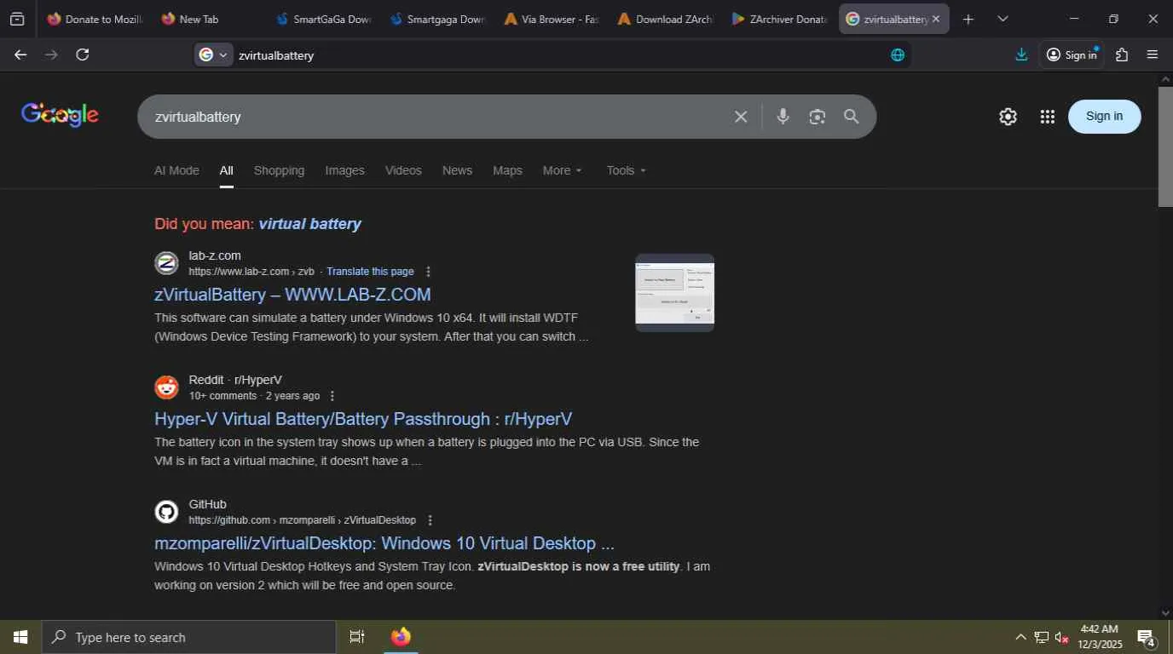
Task: Open more options for lab-z.com result
Action: (428, 272)
